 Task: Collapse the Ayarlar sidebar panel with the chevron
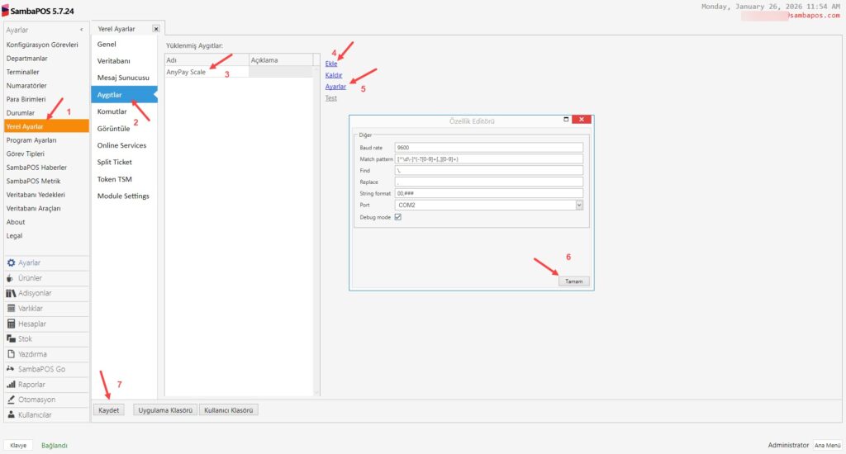click(81, 30)
